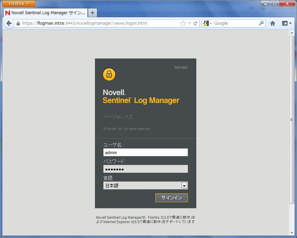
Task: Focus the URL address bar text
Action: pyautogui.click(x=85, y=23)
